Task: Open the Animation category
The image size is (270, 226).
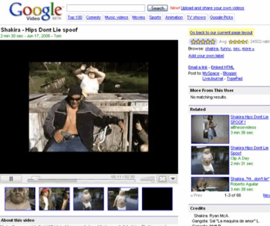Action: click(x=174, y=17)
